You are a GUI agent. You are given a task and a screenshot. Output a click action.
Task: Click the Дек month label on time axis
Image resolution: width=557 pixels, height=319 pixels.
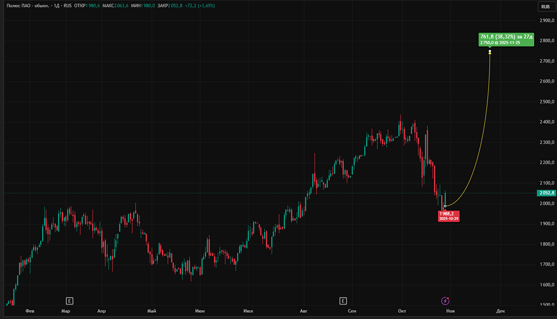coord(501,311)
